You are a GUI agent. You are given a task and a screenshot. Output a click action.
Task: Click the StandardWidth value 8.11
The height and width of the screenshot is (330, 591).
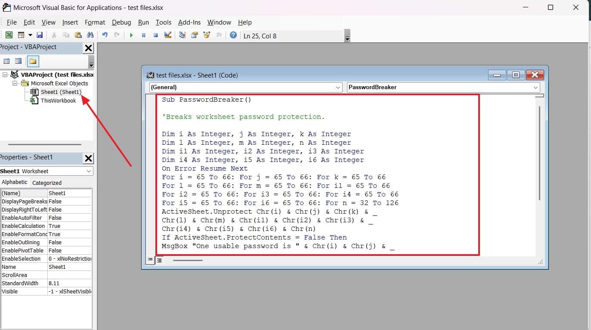click(x=69, y=283)
